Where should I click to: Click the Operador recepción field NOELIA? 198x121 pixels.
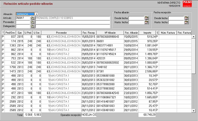[89, 115]
